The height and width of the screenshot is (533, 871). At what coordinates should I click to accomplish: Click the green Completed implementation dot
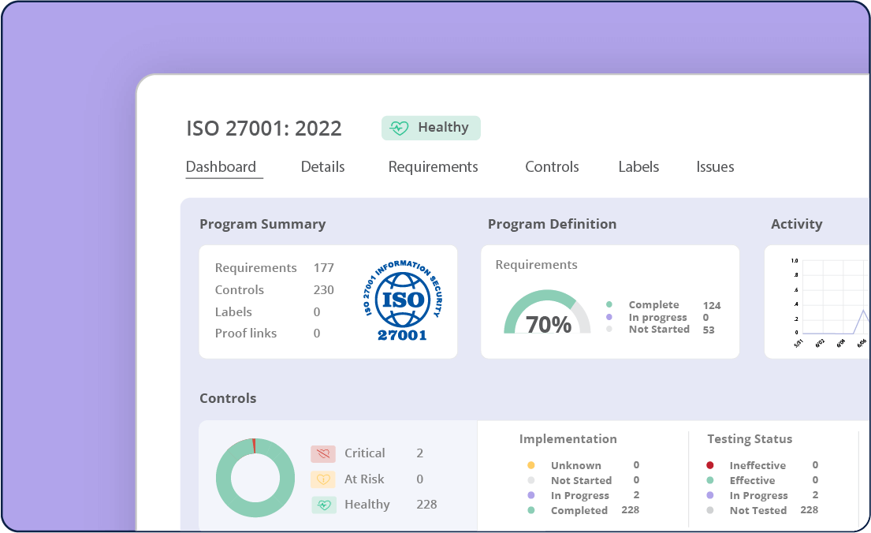pos(531,510)
